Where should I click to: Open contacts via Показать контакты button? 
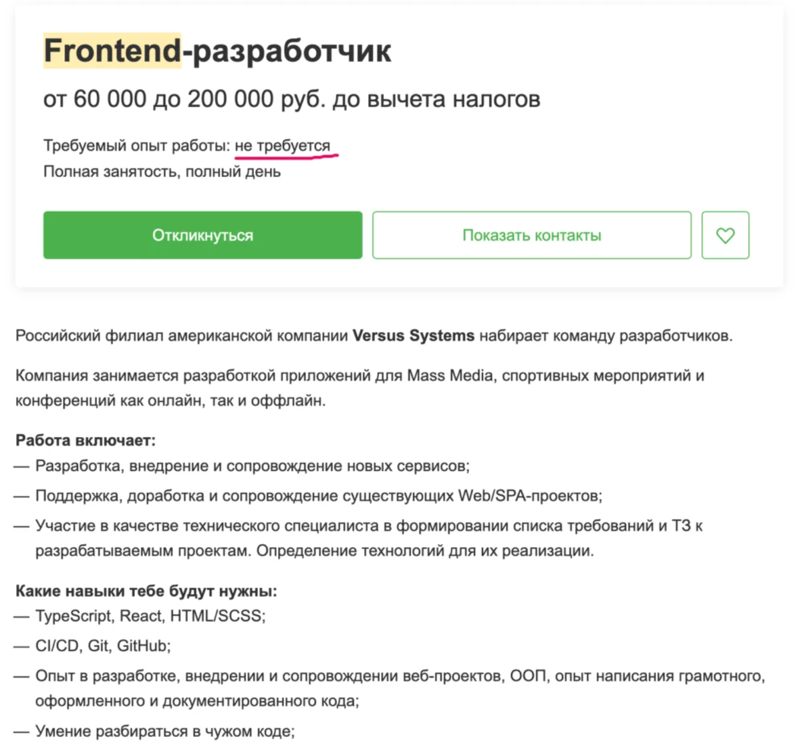[x=531, y=235]
